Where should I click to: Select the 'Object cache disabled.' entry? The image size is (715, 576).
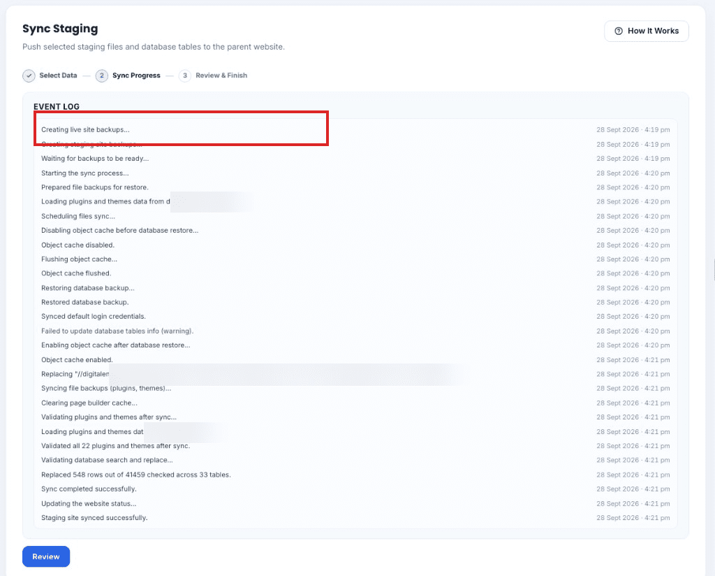click(78, 245)
